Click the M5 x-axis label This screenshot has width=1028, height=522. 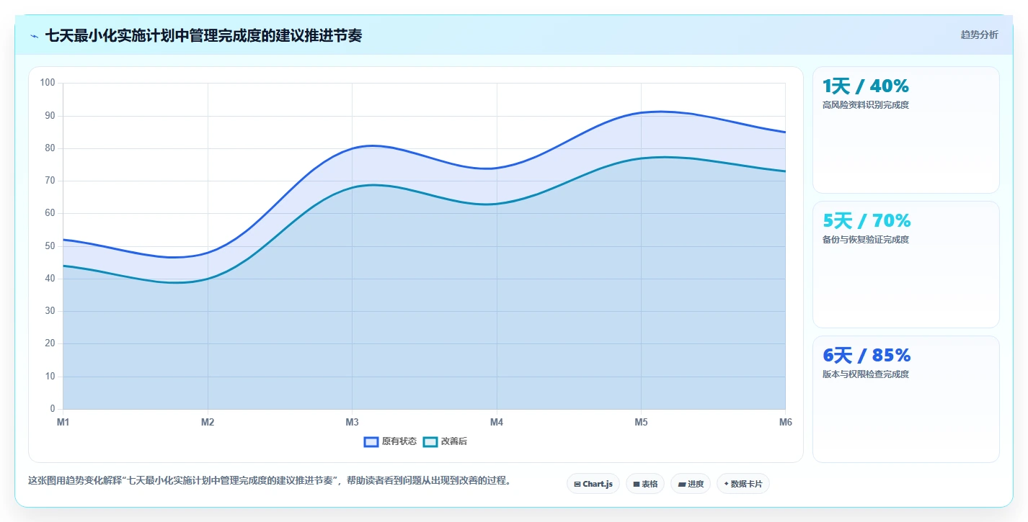641,423
